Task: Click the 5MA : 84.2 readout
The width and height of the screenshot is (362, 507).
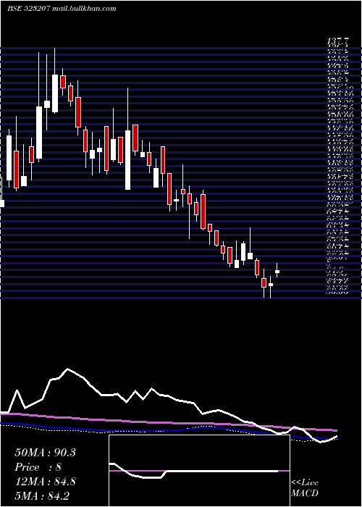Action: (x=42, y=495)
